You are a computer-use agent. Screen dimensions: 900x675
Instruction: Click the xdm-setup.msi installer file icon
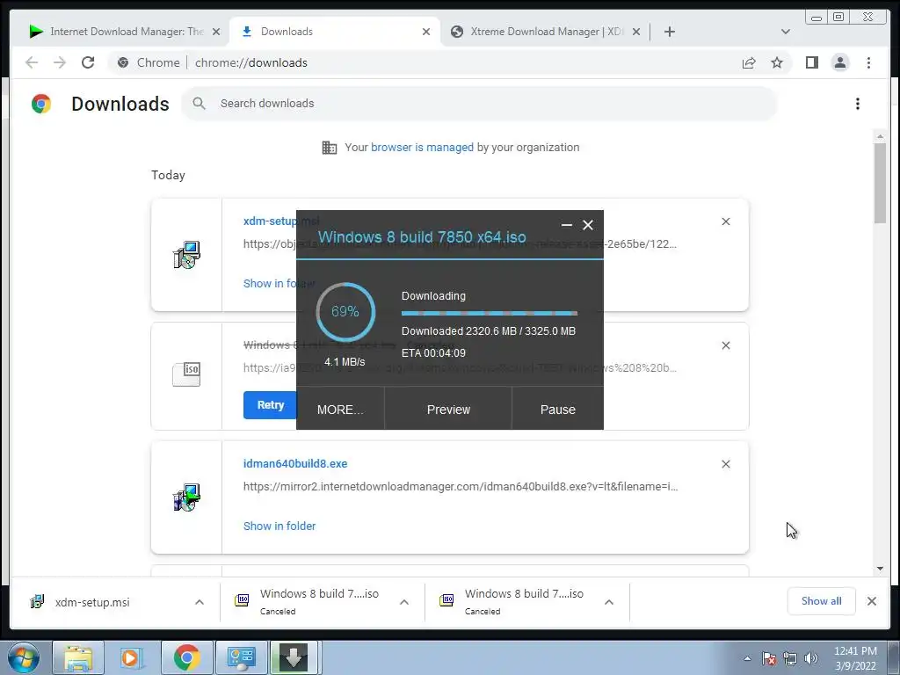[186, 255]
